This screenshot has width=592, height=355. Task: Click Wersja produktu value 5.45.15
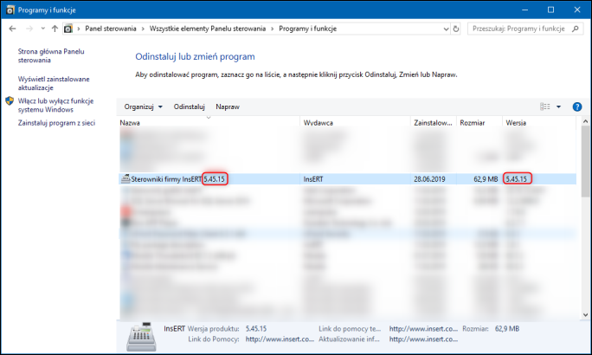[256, 328]
